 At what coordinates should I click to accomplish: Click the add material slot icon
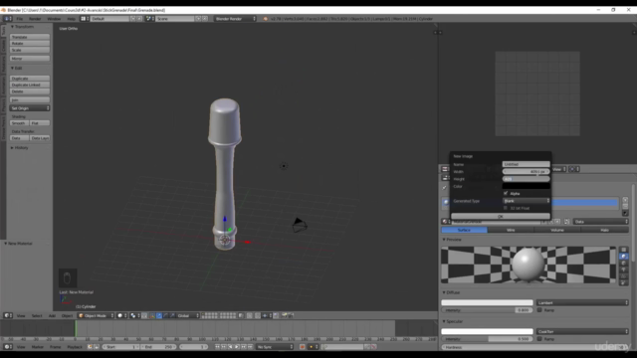(625, 200)
